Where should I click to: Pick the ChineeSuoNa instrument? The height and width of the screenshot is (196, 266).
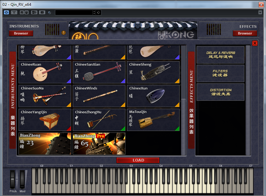point(45,96)
